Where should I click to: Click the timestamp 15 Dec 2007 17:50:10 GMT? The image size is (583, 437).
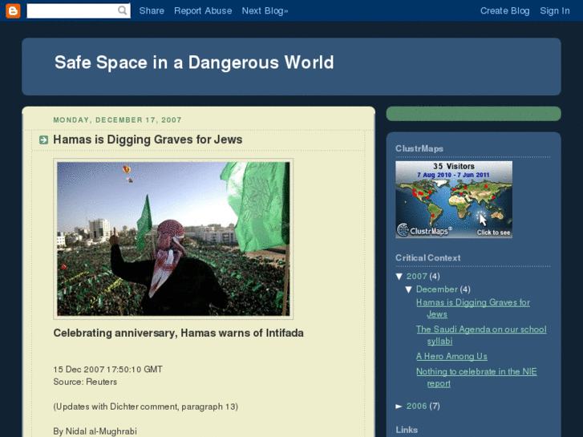107,370
